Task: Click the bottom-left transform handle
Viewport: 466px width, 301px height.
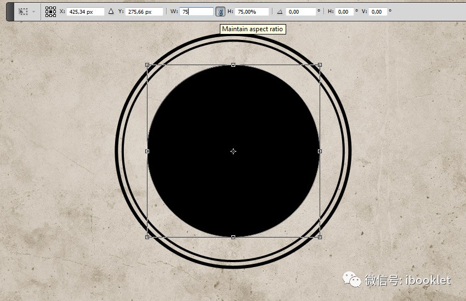Action: click(x=147, y=237)
